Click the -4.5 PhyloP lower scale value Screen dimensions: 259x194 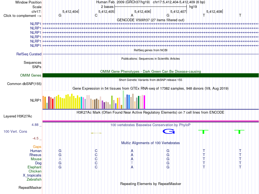coord(35,138)
